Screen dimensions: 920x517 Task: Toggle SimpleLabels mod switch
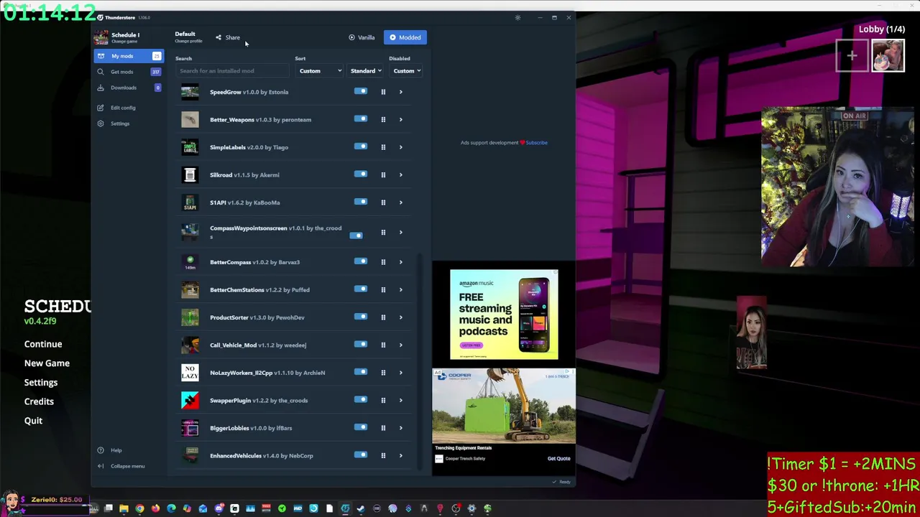coord(360,146)
